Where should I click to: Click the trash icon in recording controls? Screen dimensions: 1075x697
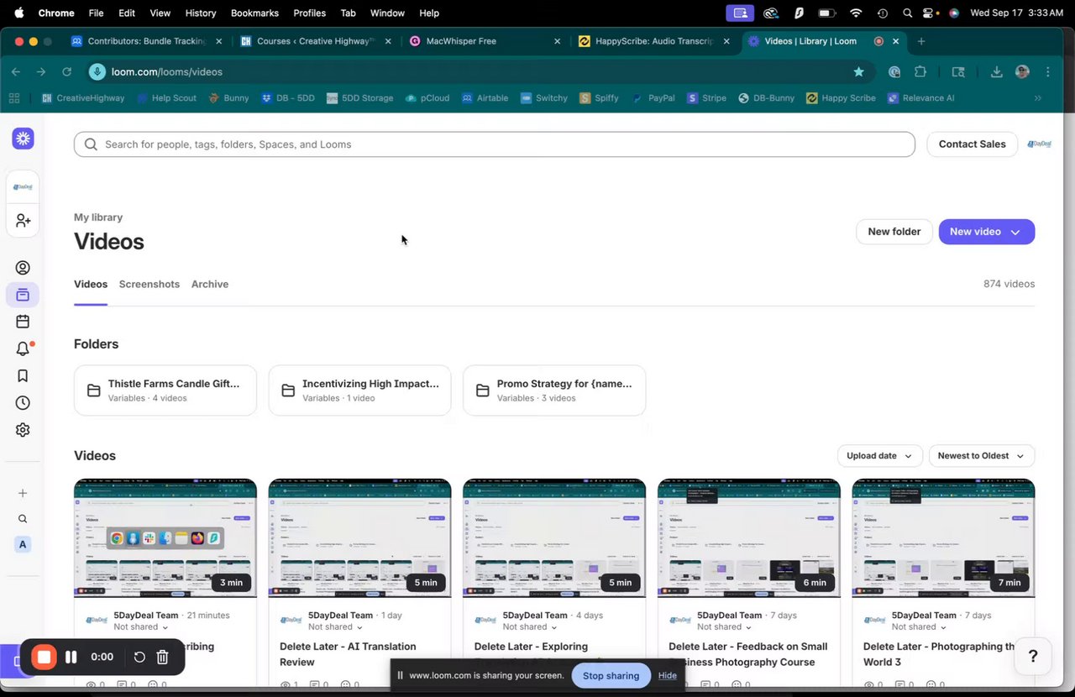pyautogui.click(x=163, y=657)
